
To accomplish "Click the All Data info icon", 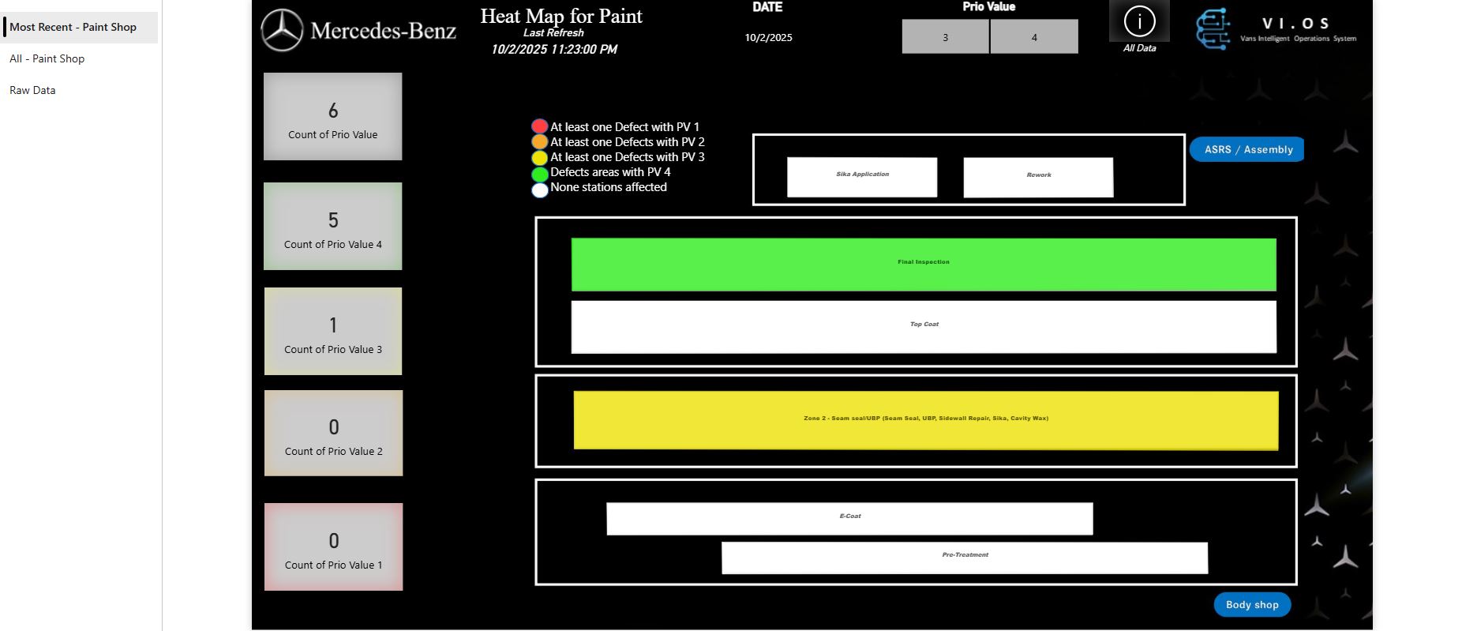I will pyautogui.click(x=1138, y=22).
